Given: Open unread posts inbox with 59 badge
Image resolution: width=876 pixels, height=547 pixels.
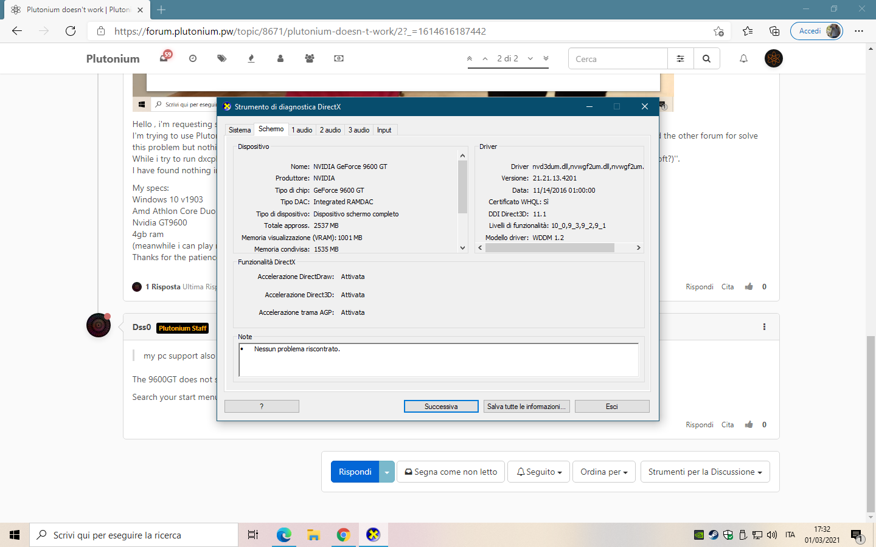Looking at the screenshot, I should point(164,58).
